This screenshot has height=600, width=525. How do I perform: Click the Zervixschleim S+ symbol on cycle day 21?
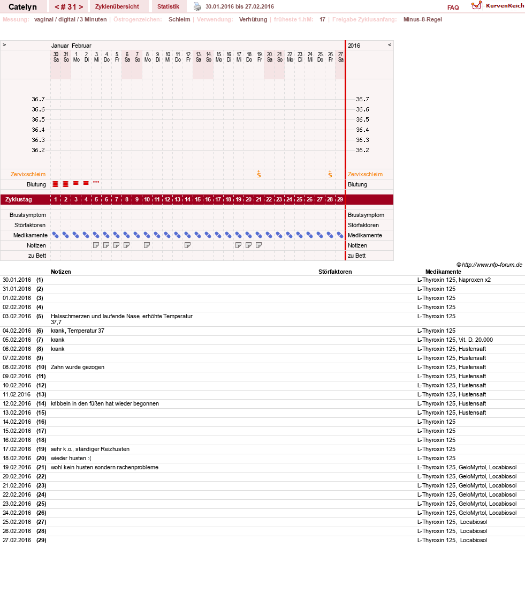point(259,174)
